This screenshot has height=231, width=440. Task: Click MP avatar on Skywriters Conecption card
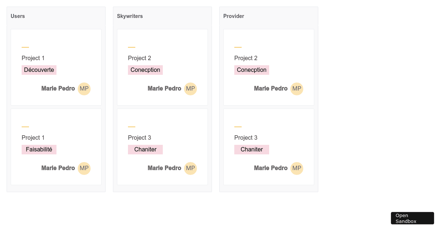[190, 89]
